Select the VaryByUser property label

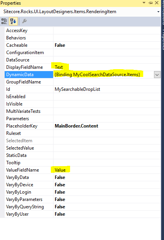17,214
